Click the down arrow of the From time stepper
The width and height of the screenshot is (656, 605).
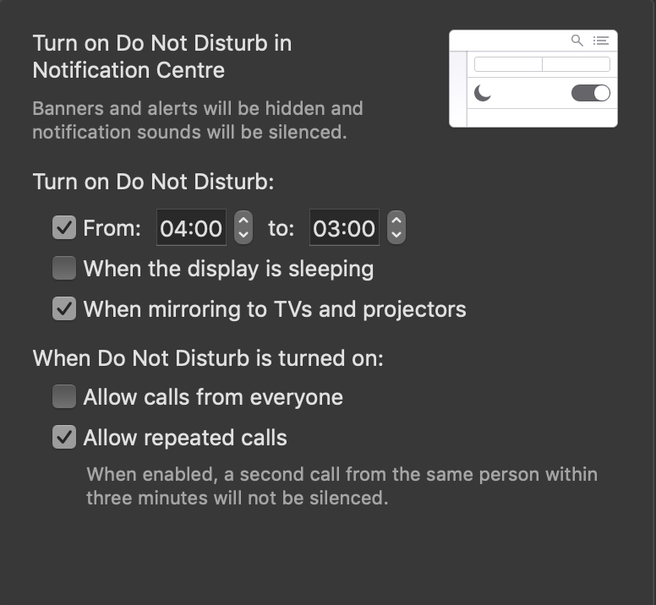[243, 236]
